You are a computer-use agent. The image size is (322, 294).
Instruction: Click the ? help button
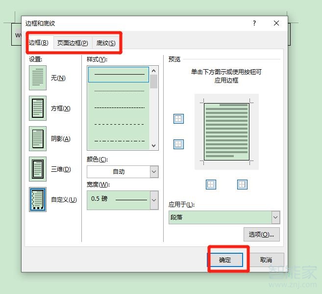click(x=254, y=23)
